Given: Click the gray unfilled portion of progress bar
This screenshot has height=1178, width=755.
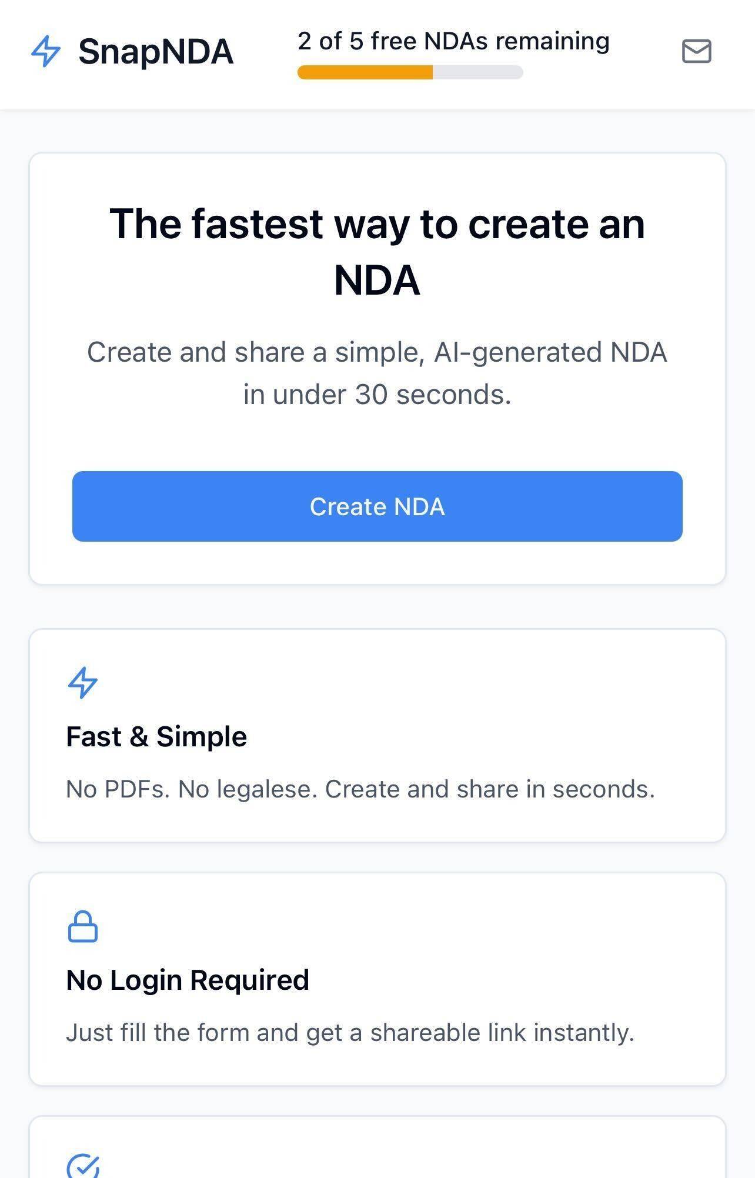Looking at the screenshot, I should tap(477, 72).
